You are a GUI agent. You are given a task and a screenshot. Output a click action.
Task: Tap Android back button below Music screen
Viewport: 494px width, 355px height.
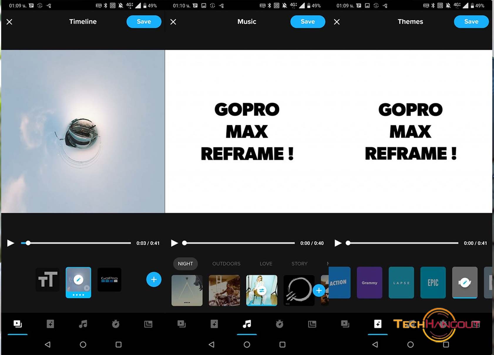pos(211,344)
